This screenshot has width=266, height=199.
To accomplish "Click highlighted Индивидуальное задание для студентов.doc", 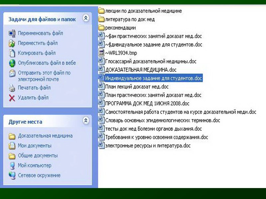I will 154,78.
